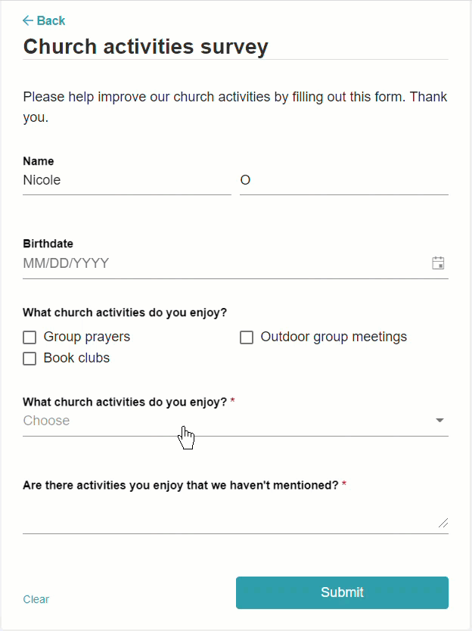The width and height of the screenshot is (472, 631).
Task: Go back using the Back link text
Action: pos(51,20)
